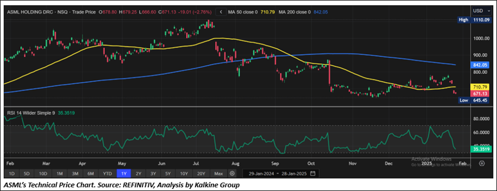Viewport: 497px width, 191px height.
Task: Select the 10D time range
Action: [x=43, y=173]
